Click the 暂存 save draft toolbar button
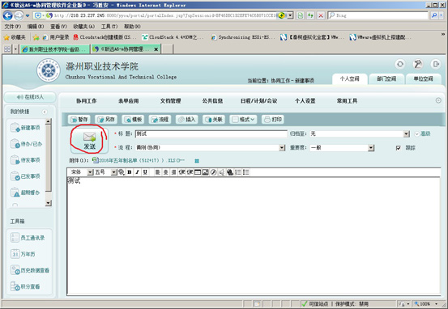 tap(79, 119)
